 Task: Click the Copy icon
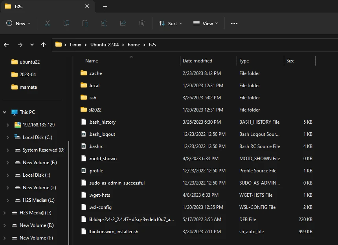tap(66, 23)
